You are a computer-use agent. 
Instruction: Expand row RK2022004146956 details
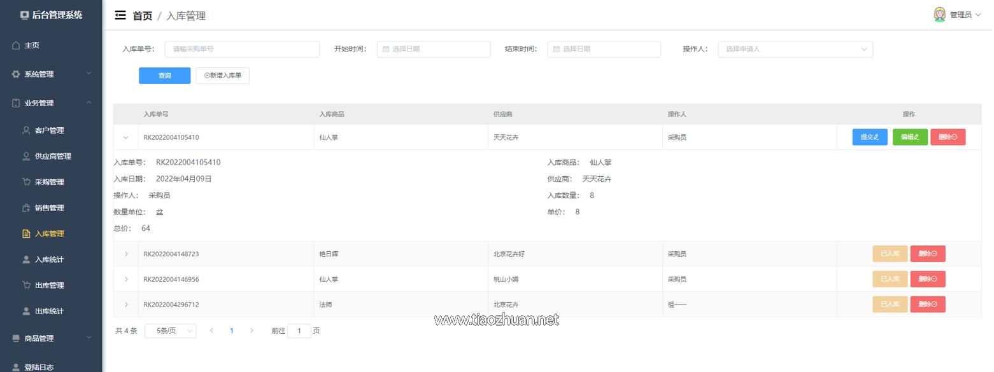[x=125, y=279]
